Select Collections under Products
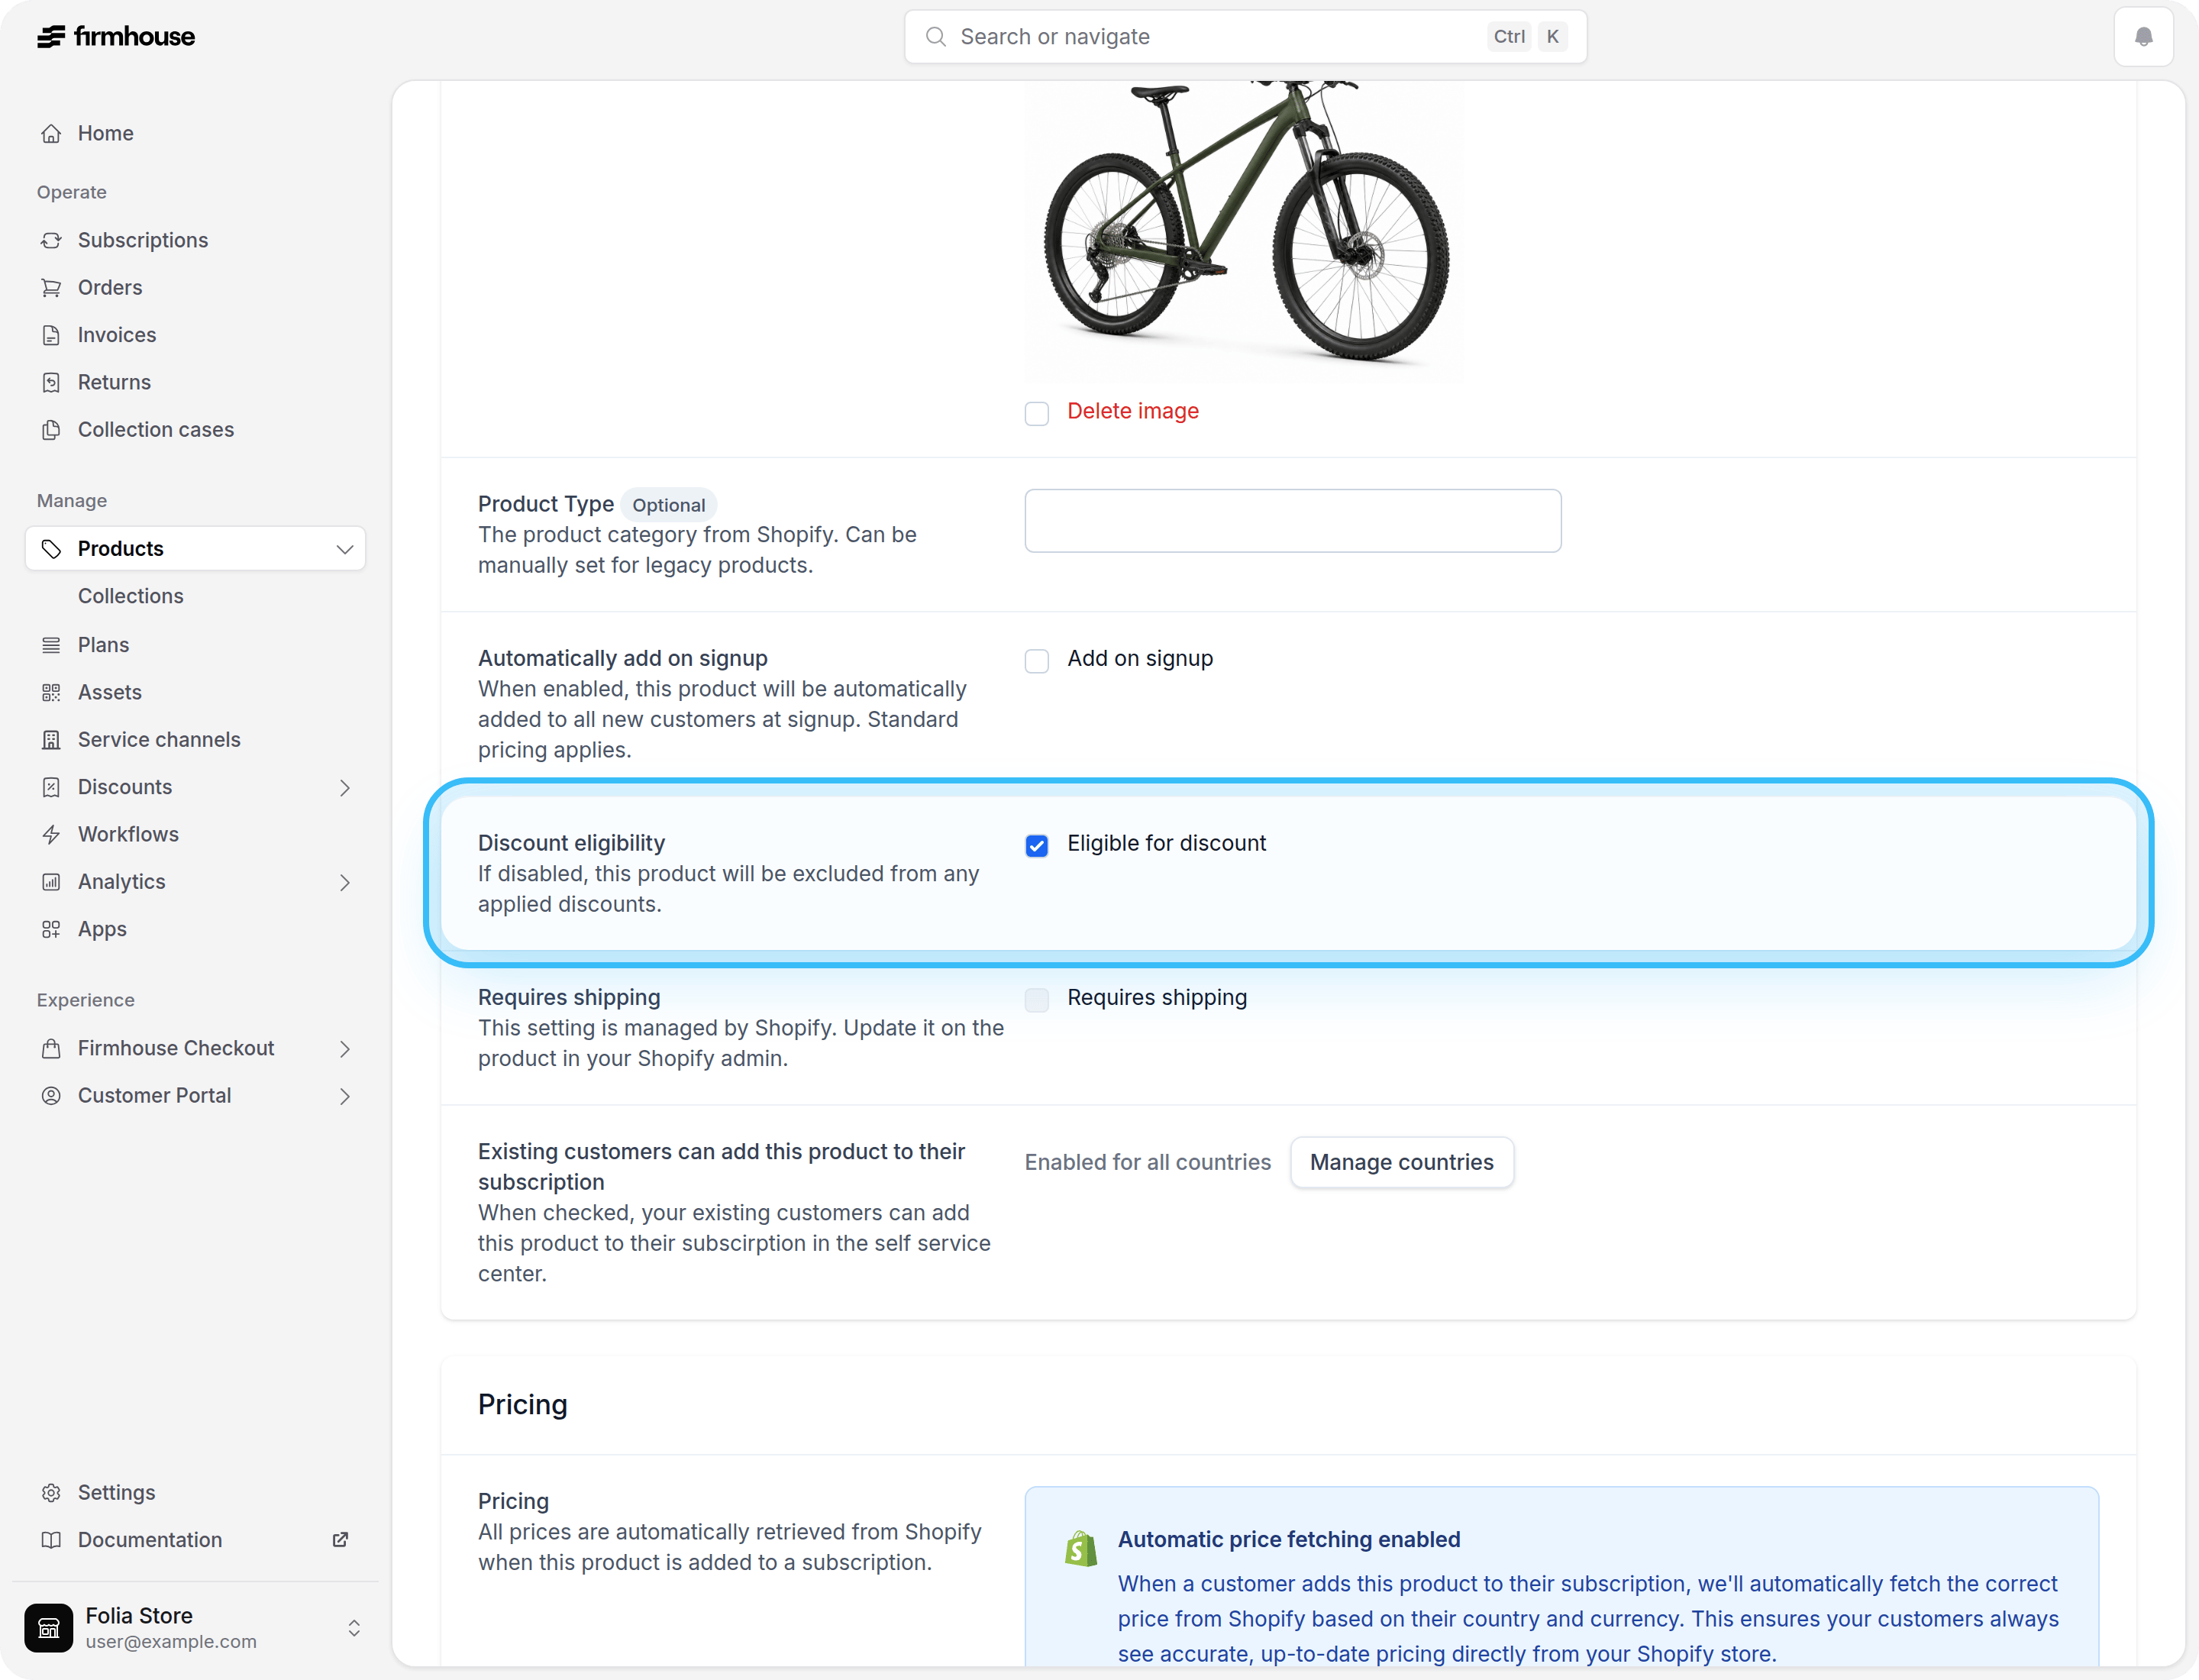 tap(131, 596)
